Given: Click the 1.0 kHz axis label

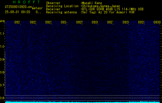Looking at the screenshot, I should 2,47.
